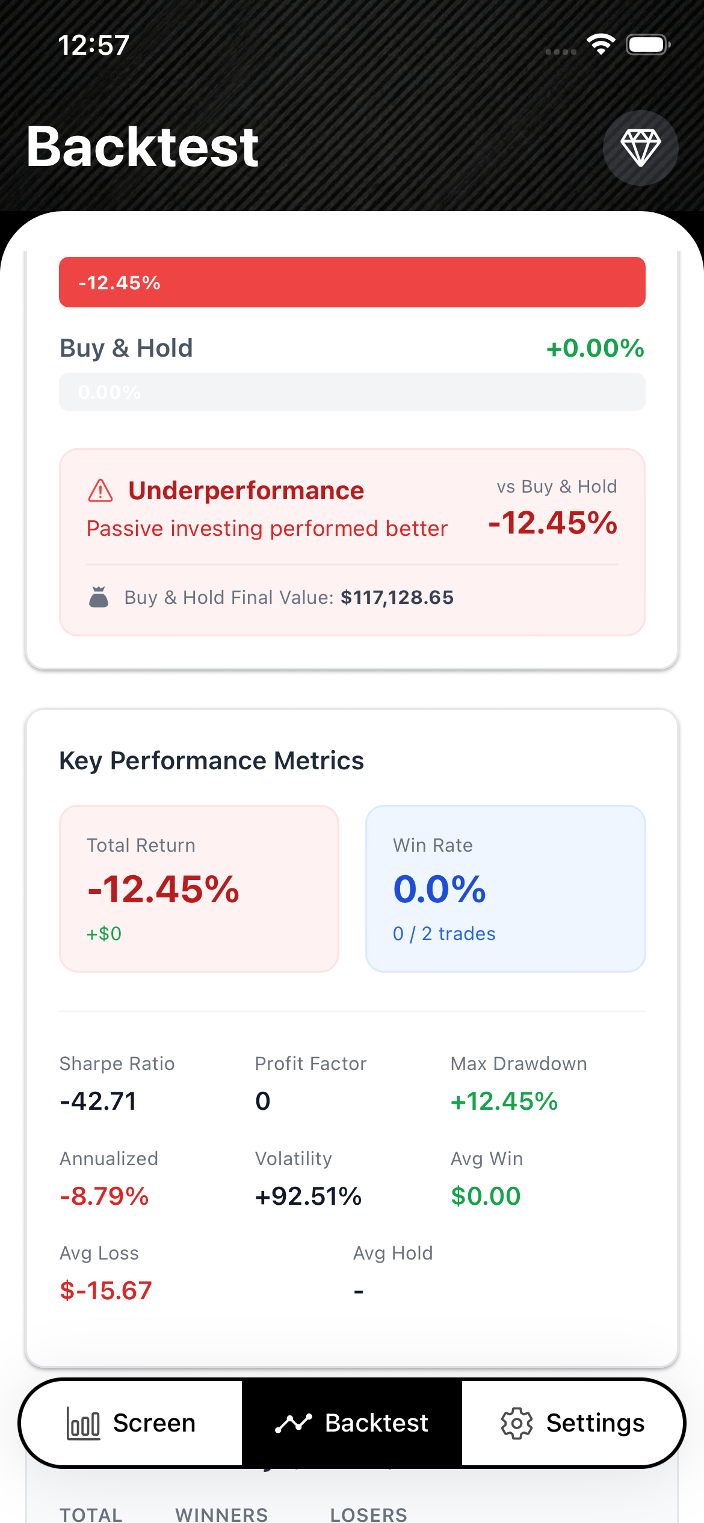The width and height of the screenshot is (704, 1523).
Task: Open the Settings tab
Action: [x=594, y=1423]
